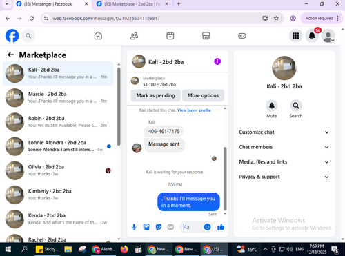
Task: Open Robin - 2bd 2ba conversation
Action: pyautogui.click(x=58, y=122)
